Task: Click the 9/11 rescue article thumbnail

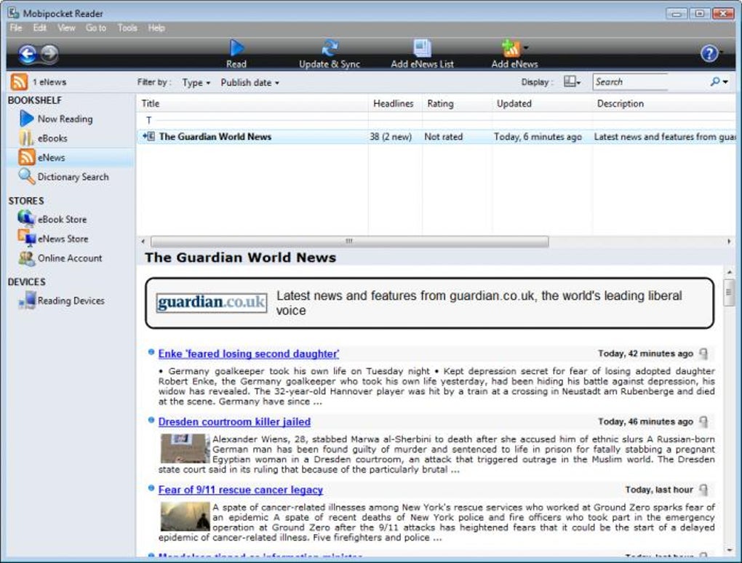Action: pyautogui.click(x=185, y=516)
